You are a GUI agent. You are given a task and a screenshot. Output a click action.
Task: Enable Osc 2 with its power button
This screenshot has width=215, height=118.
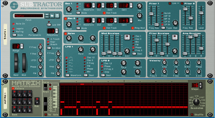pyautogui.click(x=66, y=18)
